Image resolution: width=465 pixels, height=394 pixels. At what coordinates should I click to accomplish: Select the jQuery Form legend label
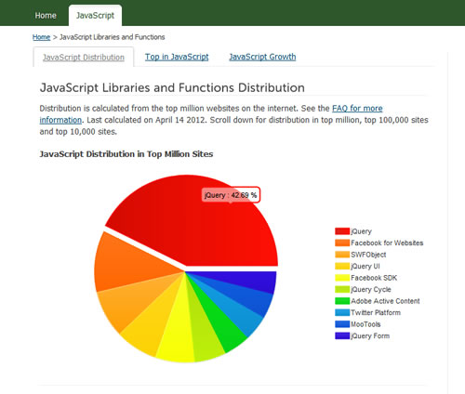point(370,335)
